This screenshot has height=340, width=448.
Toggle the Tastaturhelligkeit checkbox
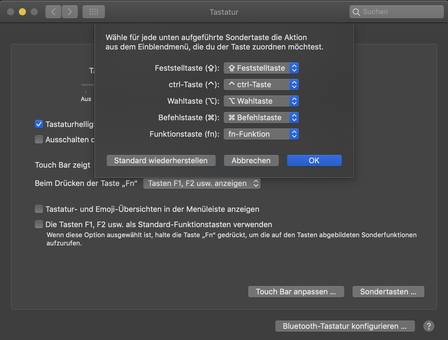39,124
